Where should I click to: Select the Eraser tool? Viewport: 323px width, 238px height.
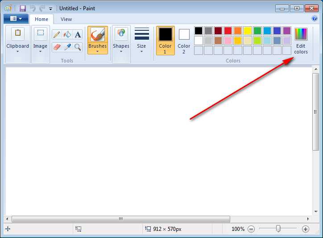pyautogui.click(x=57, y=47)
